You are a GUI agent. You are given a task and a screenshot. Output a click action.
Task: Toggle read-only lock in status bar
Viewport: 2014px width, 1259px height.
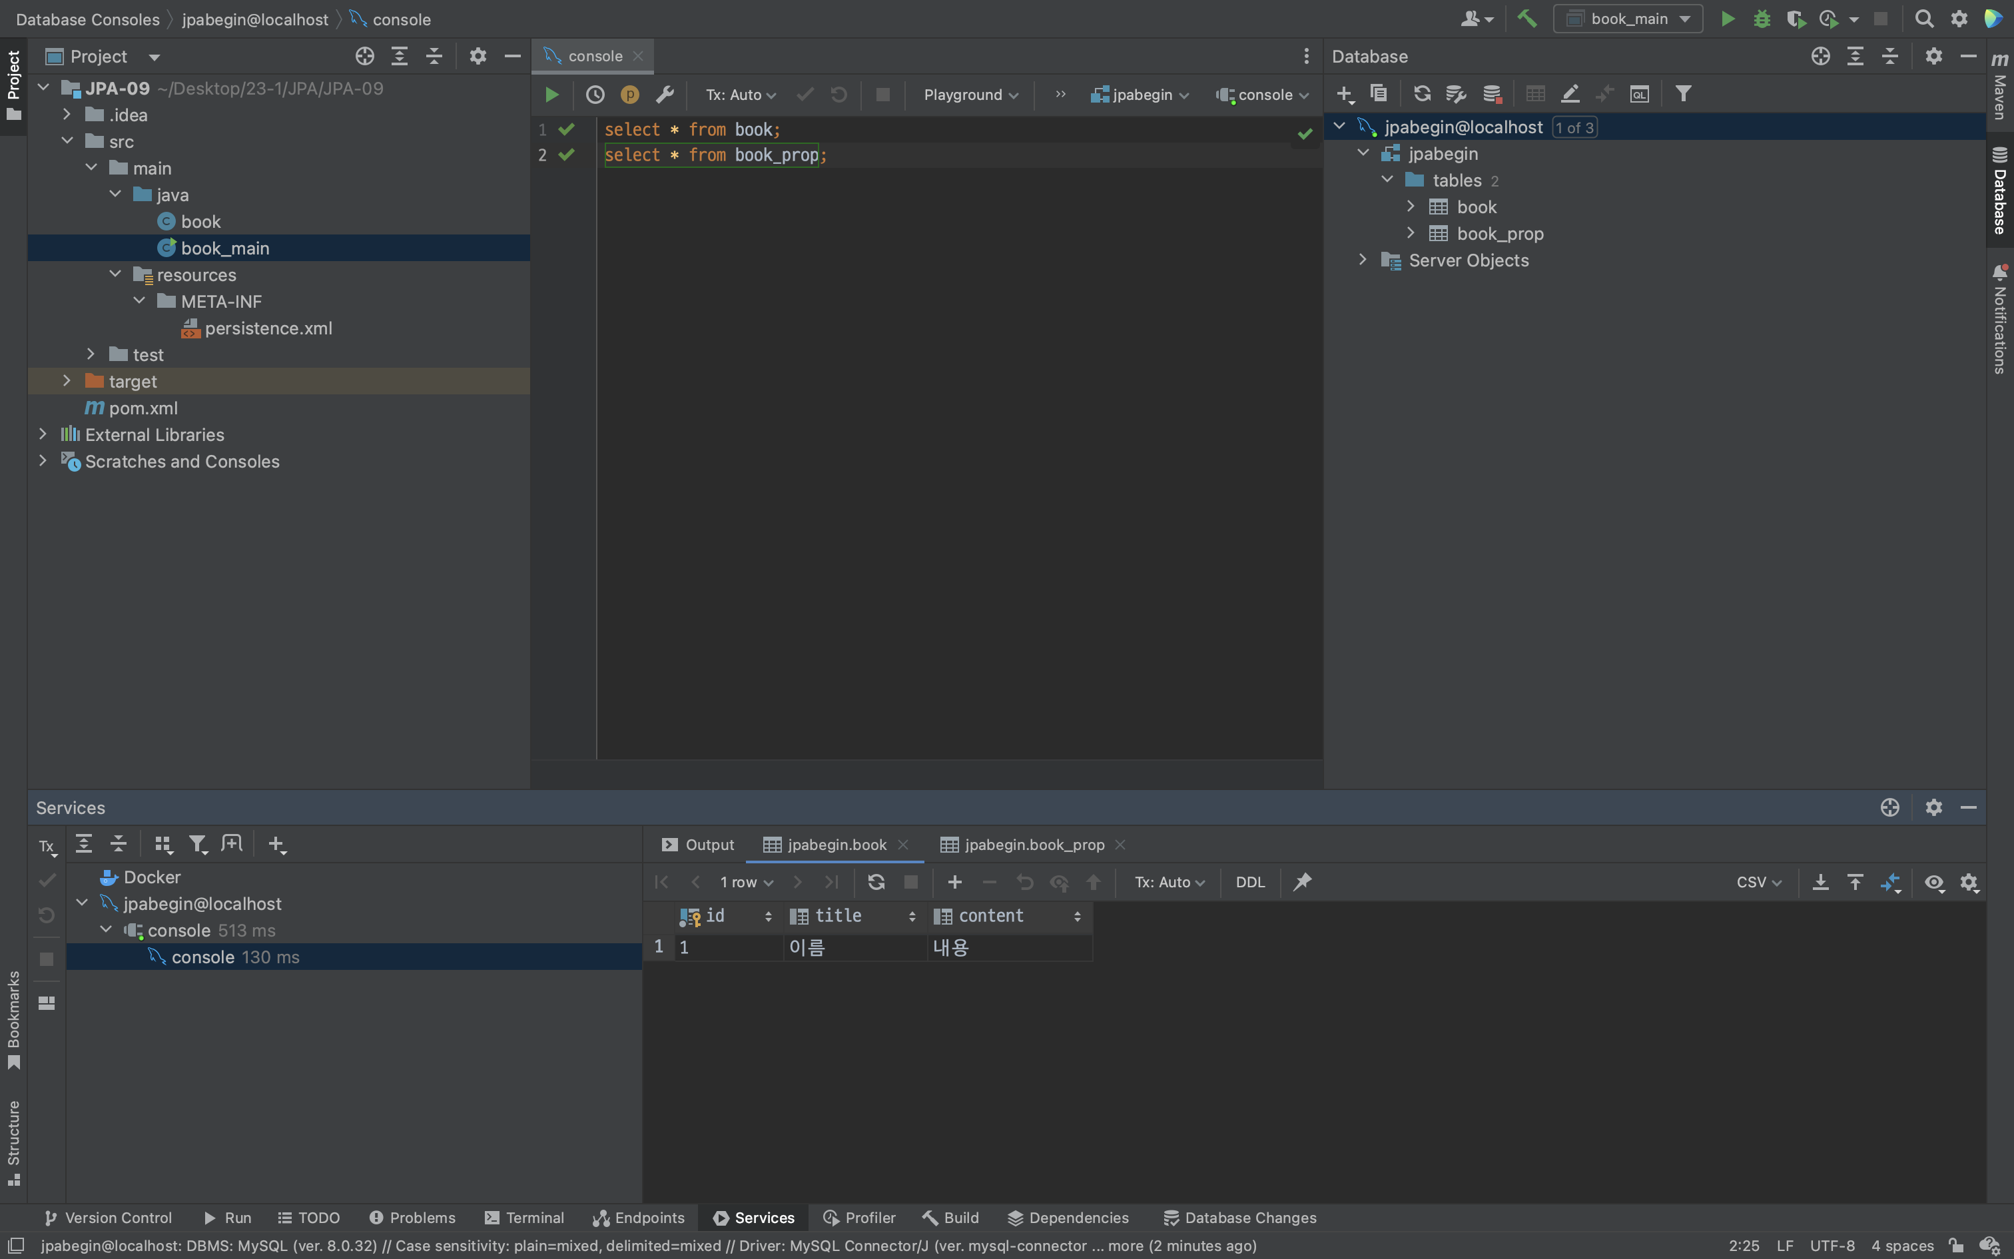(x=1956, y=1246)
